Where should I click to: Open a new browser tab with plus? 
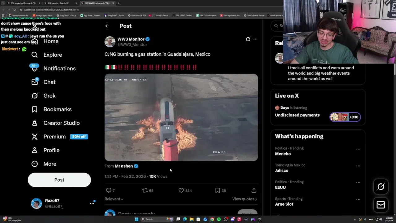click(x=118, y=3)
